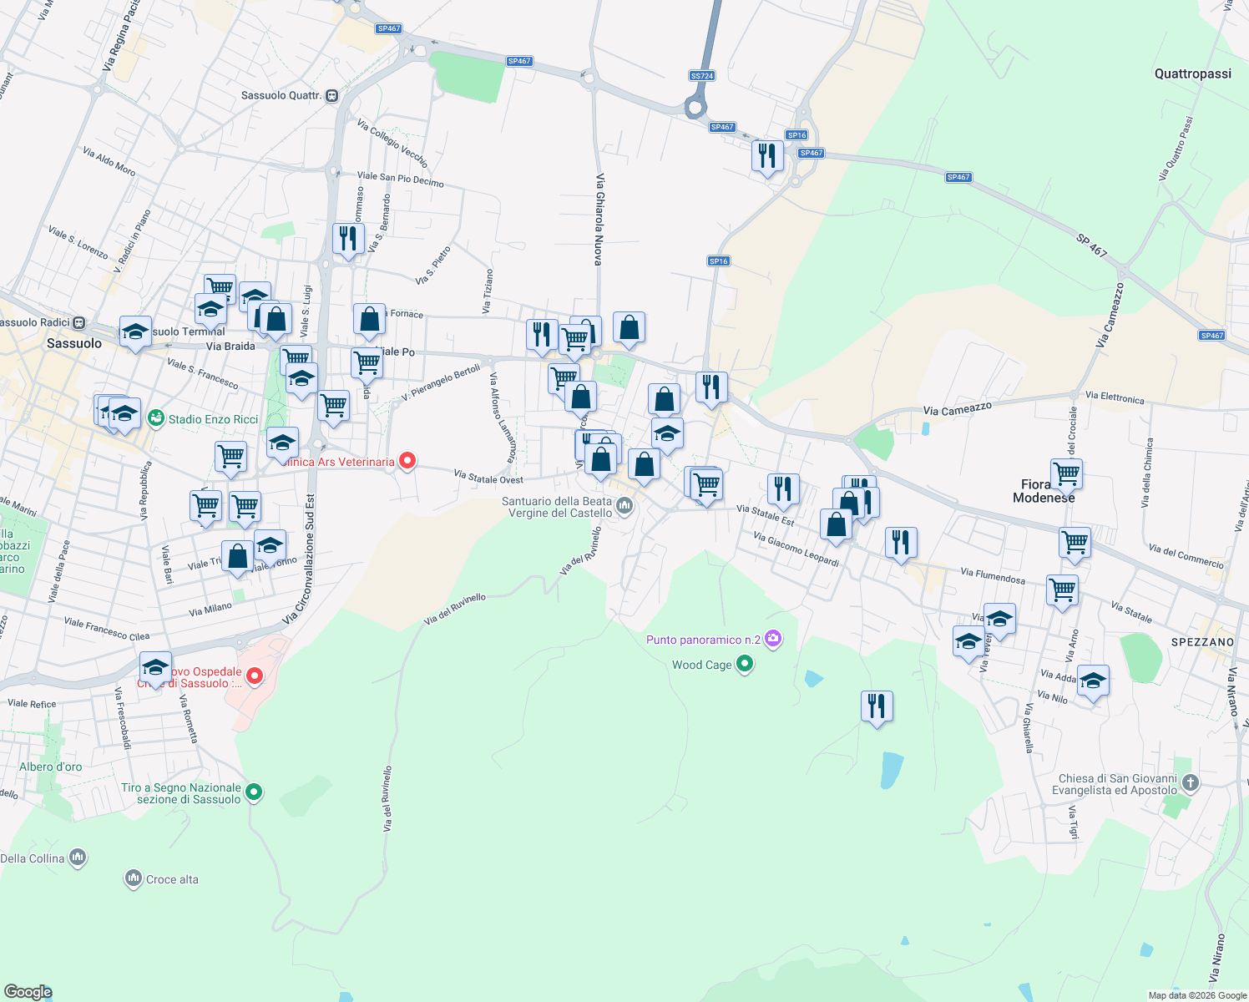Open the Chiesa di San Giovanni Evangelista marker

(1189, 783)
